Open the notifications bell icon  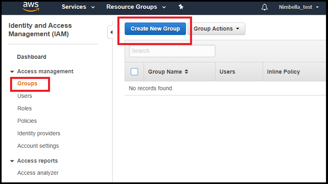[x=265, y=7]
